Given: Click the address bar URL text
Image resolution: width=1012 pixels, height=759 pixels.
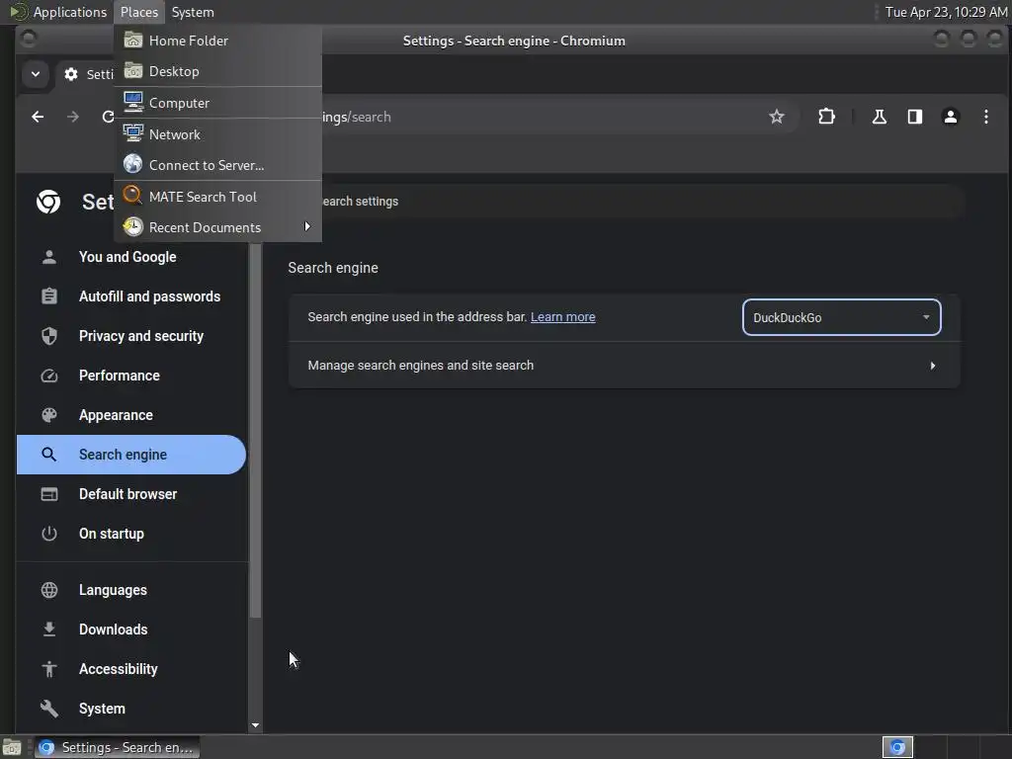Looking at the screenshot, I should 356,117.
